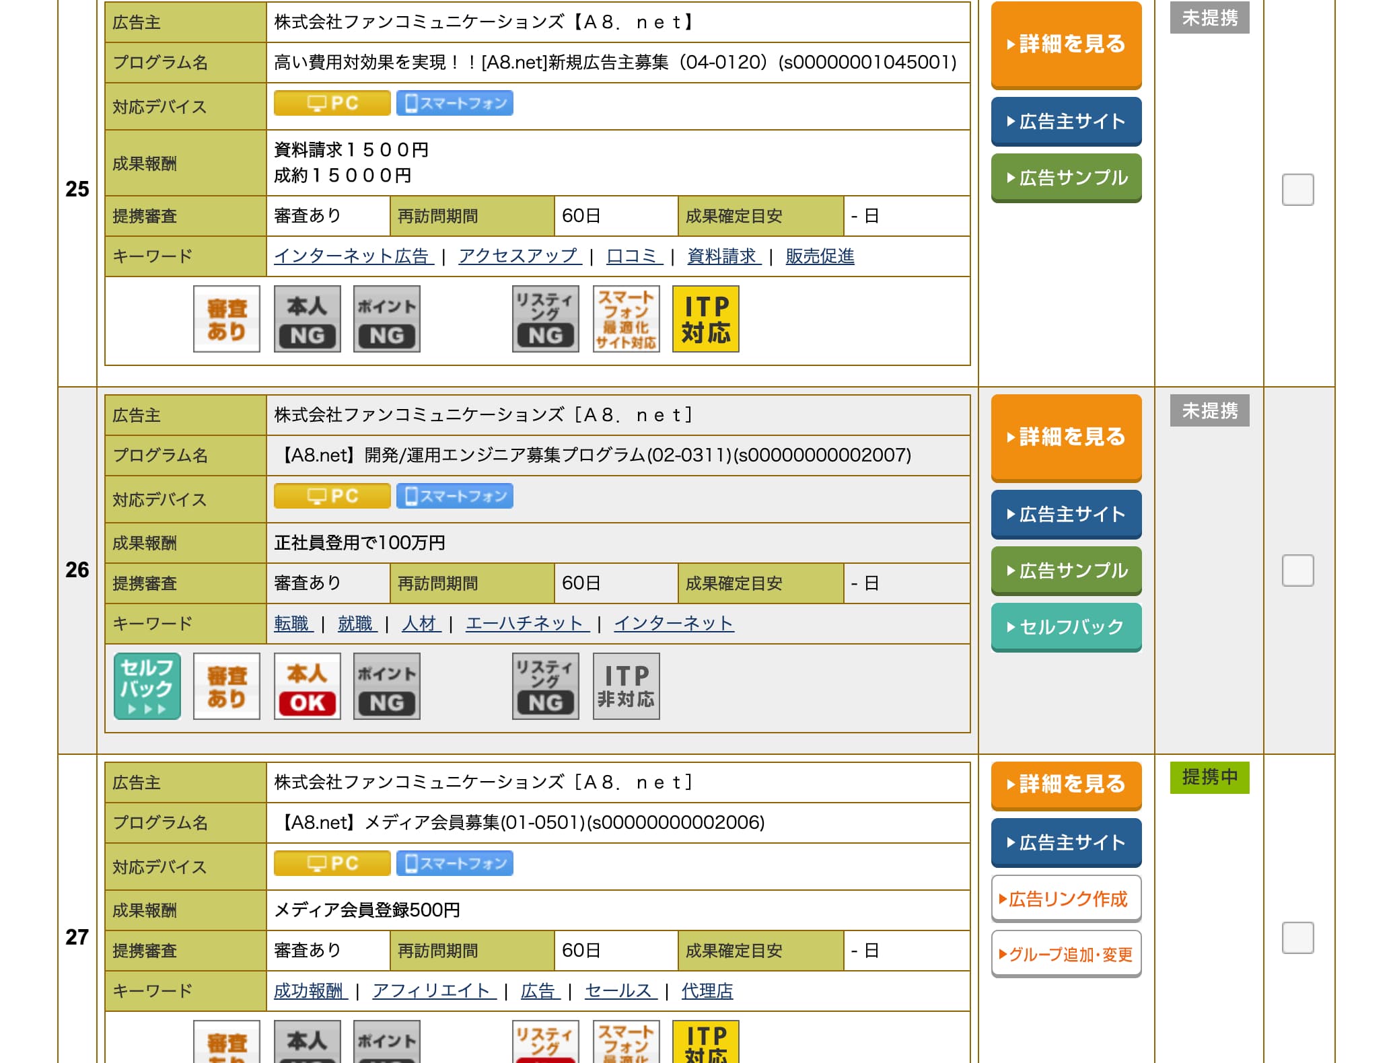Click リスティングNG icon in program 25
The height and width of the screenshot is (1063, 1393).
tap(546, 319)
